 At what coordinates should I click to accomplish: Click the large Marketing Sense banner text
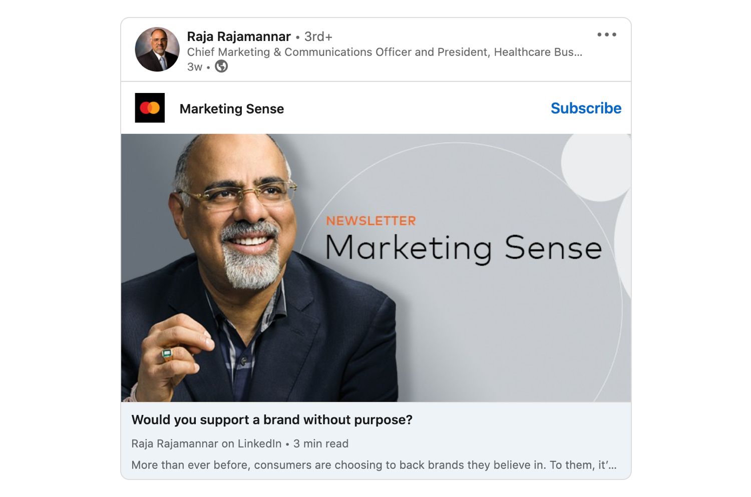point(464,248)
